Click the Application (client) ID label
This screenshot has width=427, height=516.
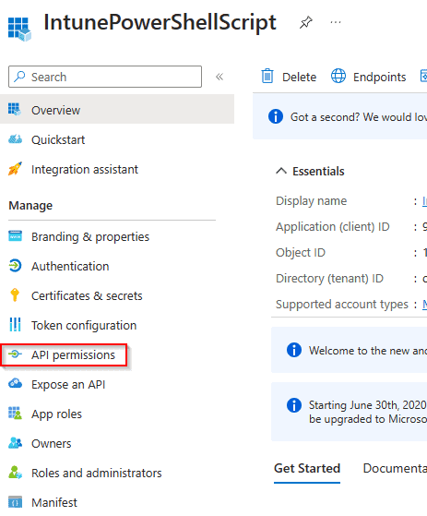pyautogui.click(x=333, y=227)
